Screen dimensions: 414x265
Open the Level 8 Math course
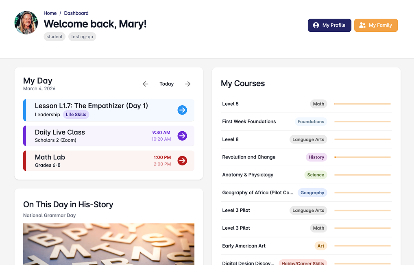231,104
